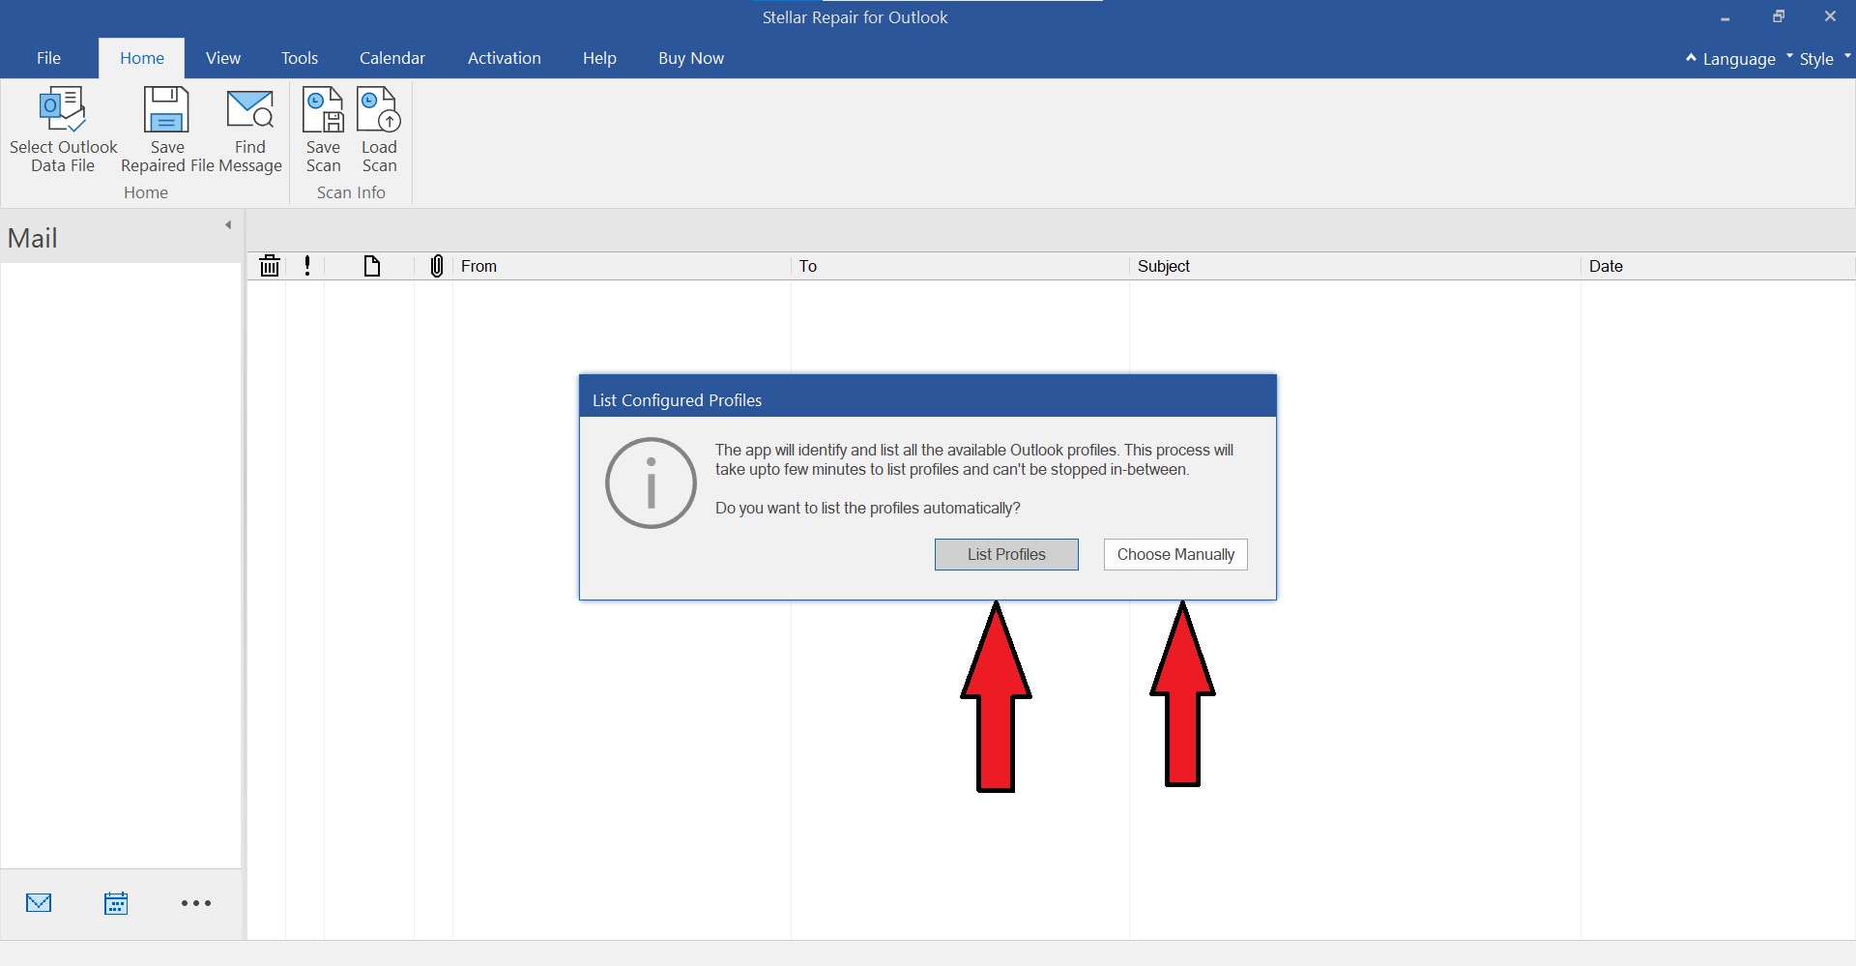This screenshot has height=966, width=1856.
Task: Click the attachment paperclip column header
Action: click(437, 266)
